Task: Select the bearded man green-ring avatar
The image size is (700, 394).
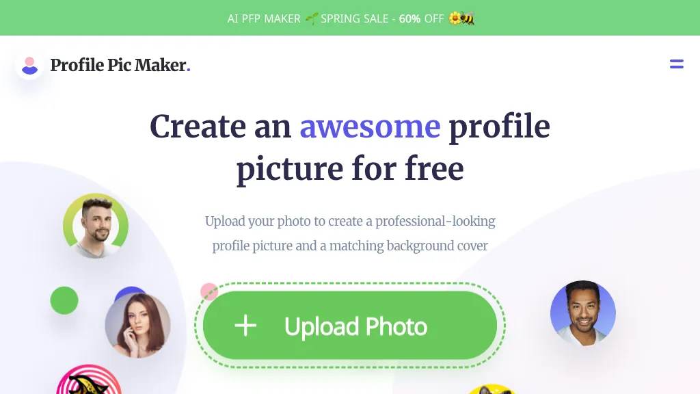Action: [96, 226]
